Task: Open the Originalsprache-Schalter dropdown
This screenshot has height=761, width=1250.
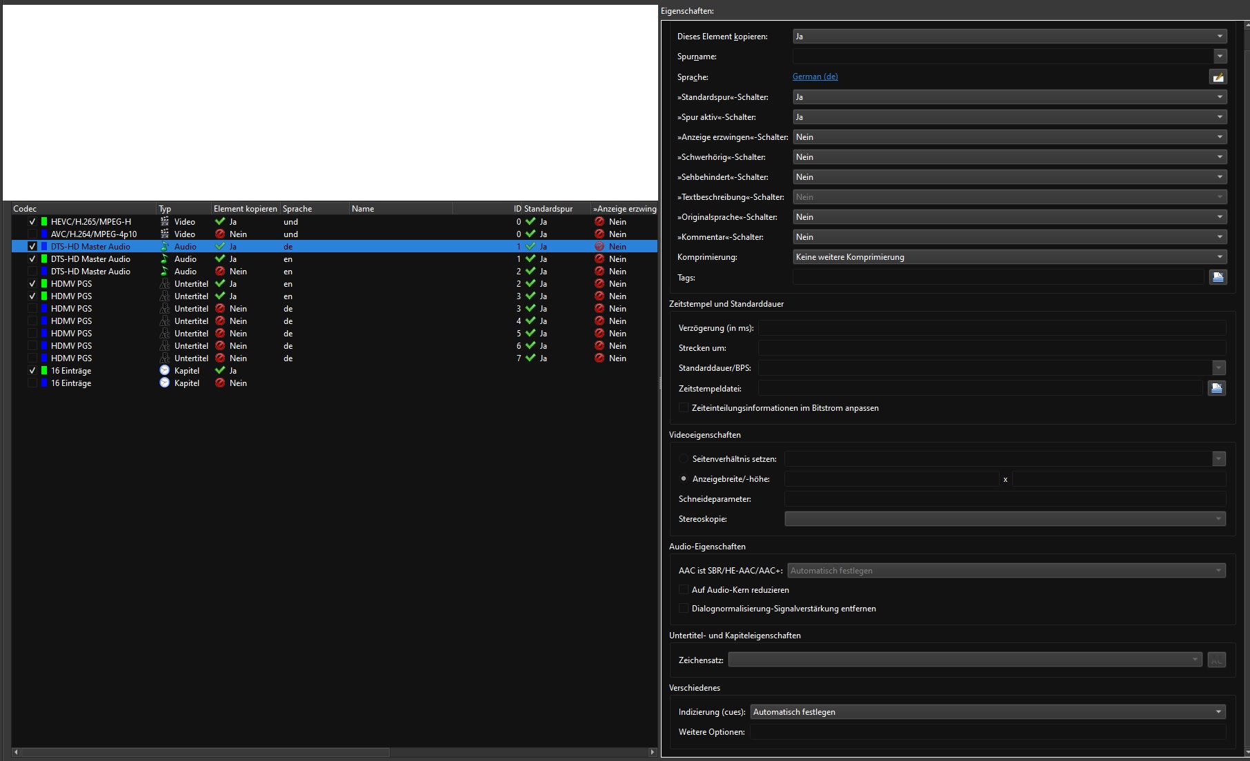Action: (1009, 217)
